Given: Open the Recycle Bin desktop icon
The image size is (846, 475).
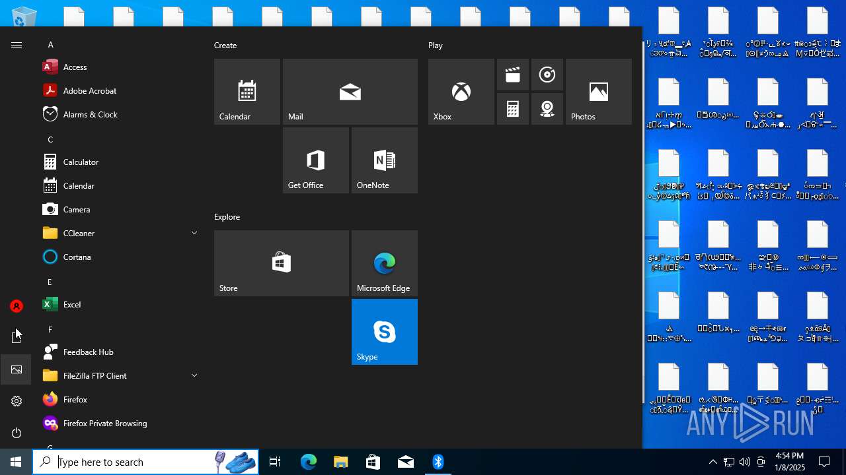Looking at the screenshot, I should [x=24, y=16].
